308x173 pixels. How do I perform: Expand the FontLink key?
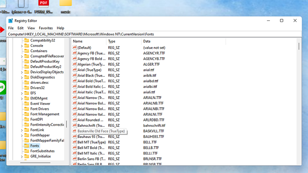click(22, 130)
